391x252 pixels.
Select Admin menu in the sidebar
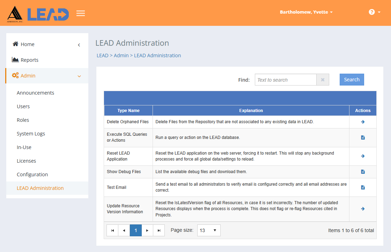(47, 75)
